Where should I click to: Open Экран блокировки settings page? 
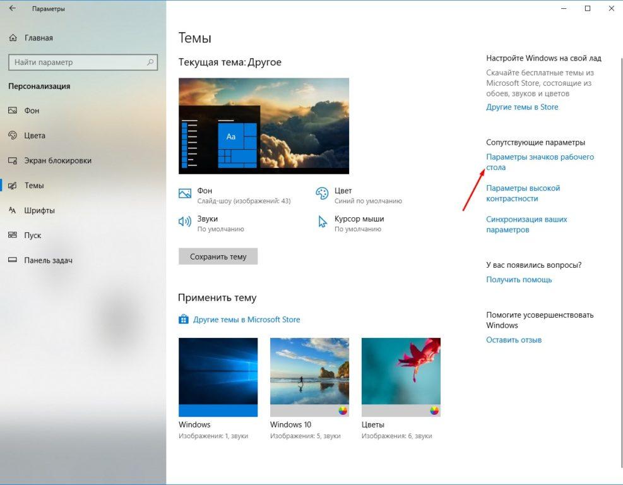(x=58, y=160)
